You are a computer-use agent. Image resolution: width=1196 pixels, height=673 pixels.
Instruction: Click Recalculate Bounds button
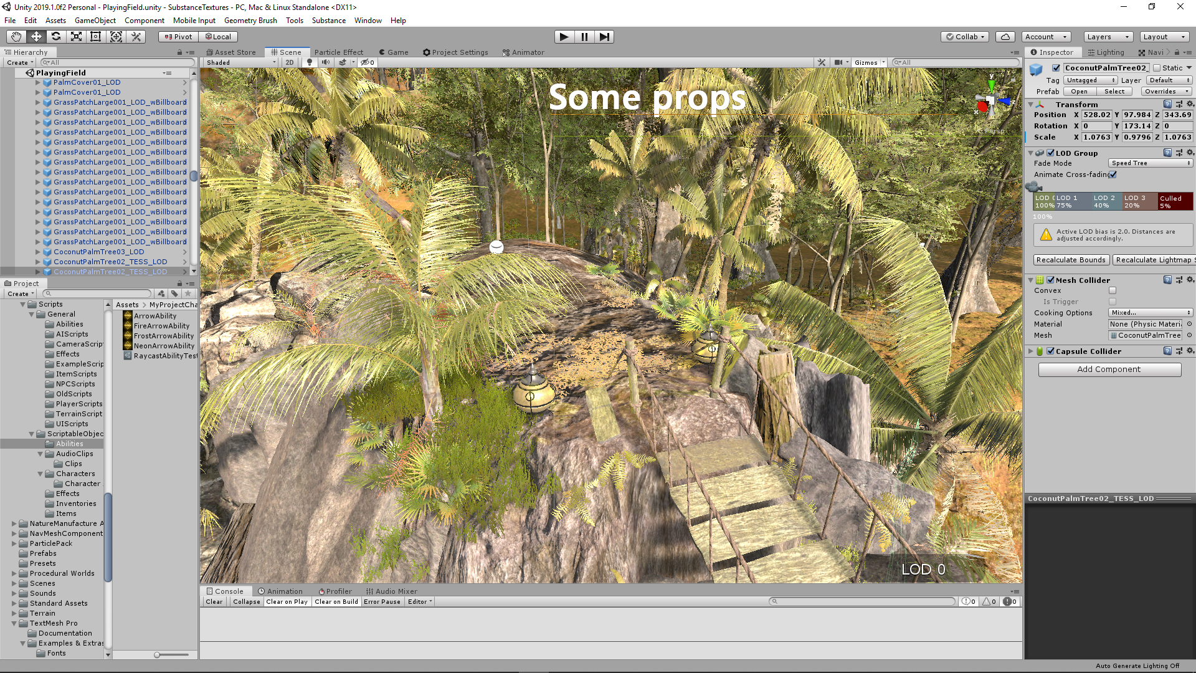coord(1071,260)
